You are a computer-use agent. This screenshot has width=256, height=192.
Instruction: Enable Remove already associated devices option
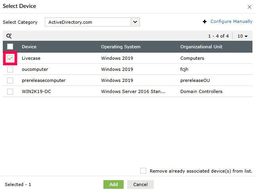pyautogui.click(x=143, y=171)
